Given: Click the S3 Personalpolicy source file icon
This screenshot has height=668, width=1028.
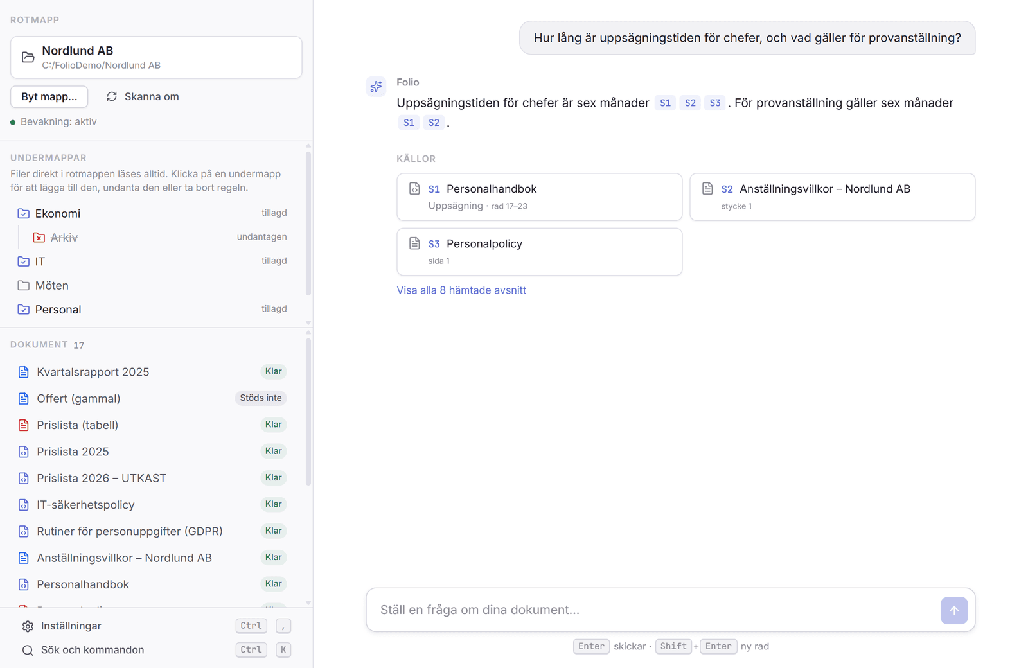Looking at the screenshot, I should [x=414, y=243].
